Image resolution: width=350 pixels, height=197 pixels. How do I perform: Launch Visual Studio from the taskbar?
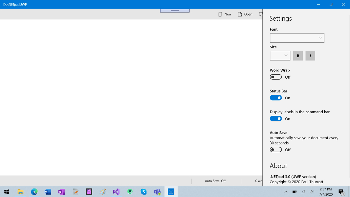116,192
